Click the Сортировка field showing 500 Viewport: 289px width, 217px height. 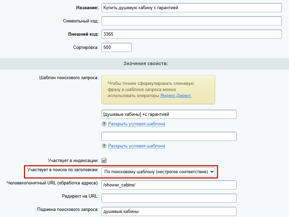pyautogui.click(x=116, y=48)
